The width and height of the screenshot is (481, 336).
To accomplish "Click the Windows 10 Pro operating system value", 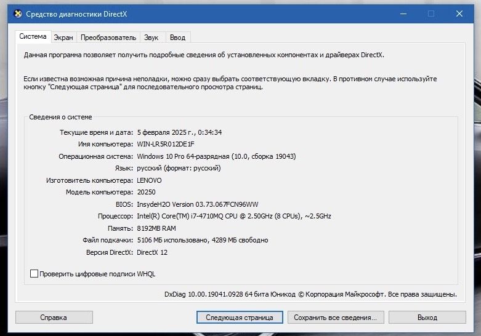I will click(x=216, y=156).
